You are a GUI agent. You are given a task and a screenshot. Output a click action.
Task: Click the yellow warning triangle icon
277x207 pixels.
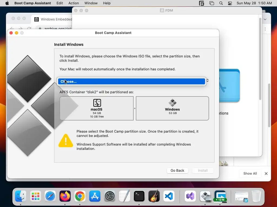coord(66,140)
